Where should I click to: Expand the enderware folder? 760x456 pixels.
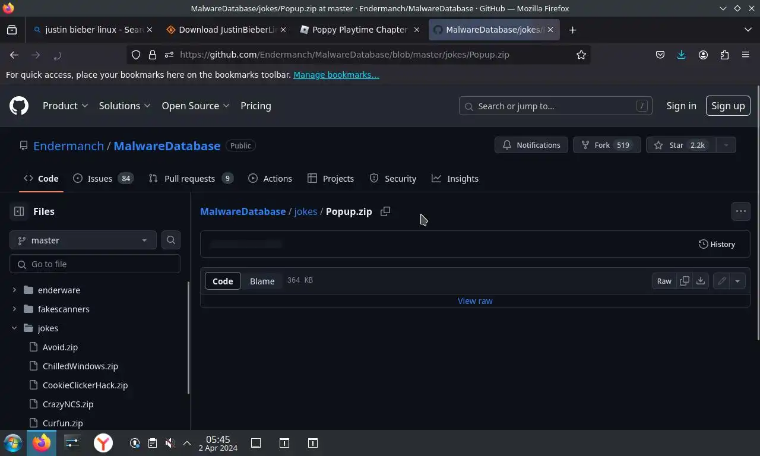click(14, 290)
